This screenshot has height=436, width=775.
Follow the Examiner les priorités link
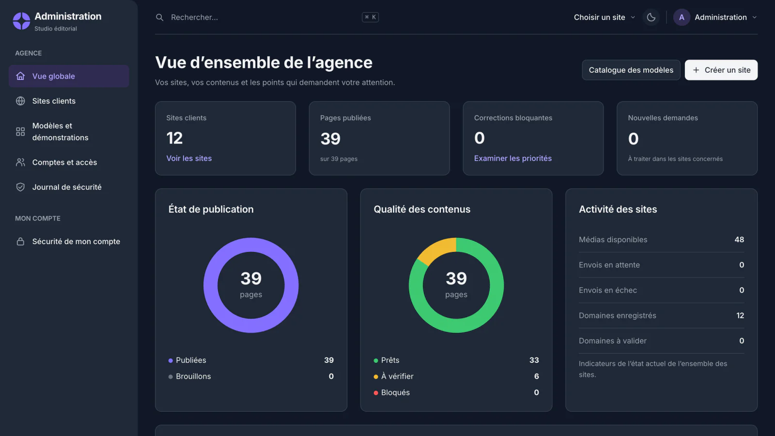click(x=513, y=158)
